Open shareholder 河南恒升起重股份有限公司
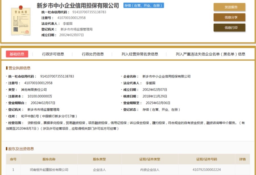Screen dimensions: 256x175 click(49, 170)
